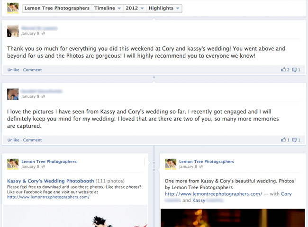The width and height of the screenshot is (308, 227).
Task: Click the avatar of the second post author
Action: point(13,94)
